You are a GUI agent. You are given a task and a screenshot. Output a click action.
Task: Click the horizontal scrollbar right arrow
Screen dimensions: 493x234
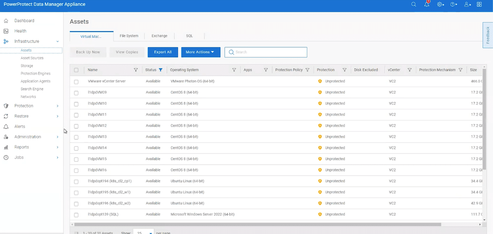[x=480, y=225]
